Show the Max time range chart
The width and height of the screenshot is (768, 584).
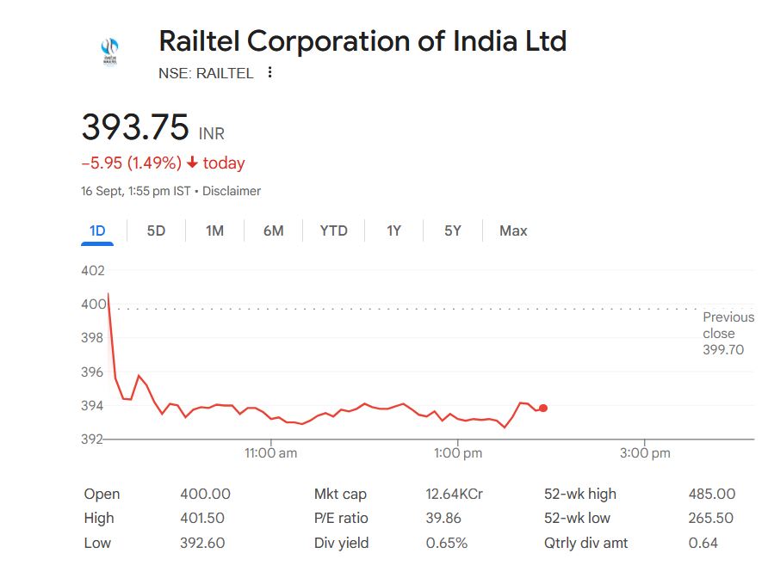pyautogui.click(x=513, y=231)
